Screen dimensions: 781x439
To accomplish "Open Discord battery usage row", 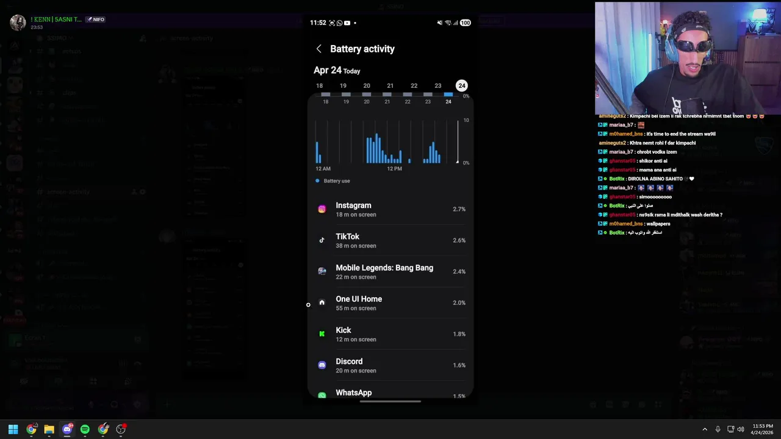I will (x=390, y=365).
